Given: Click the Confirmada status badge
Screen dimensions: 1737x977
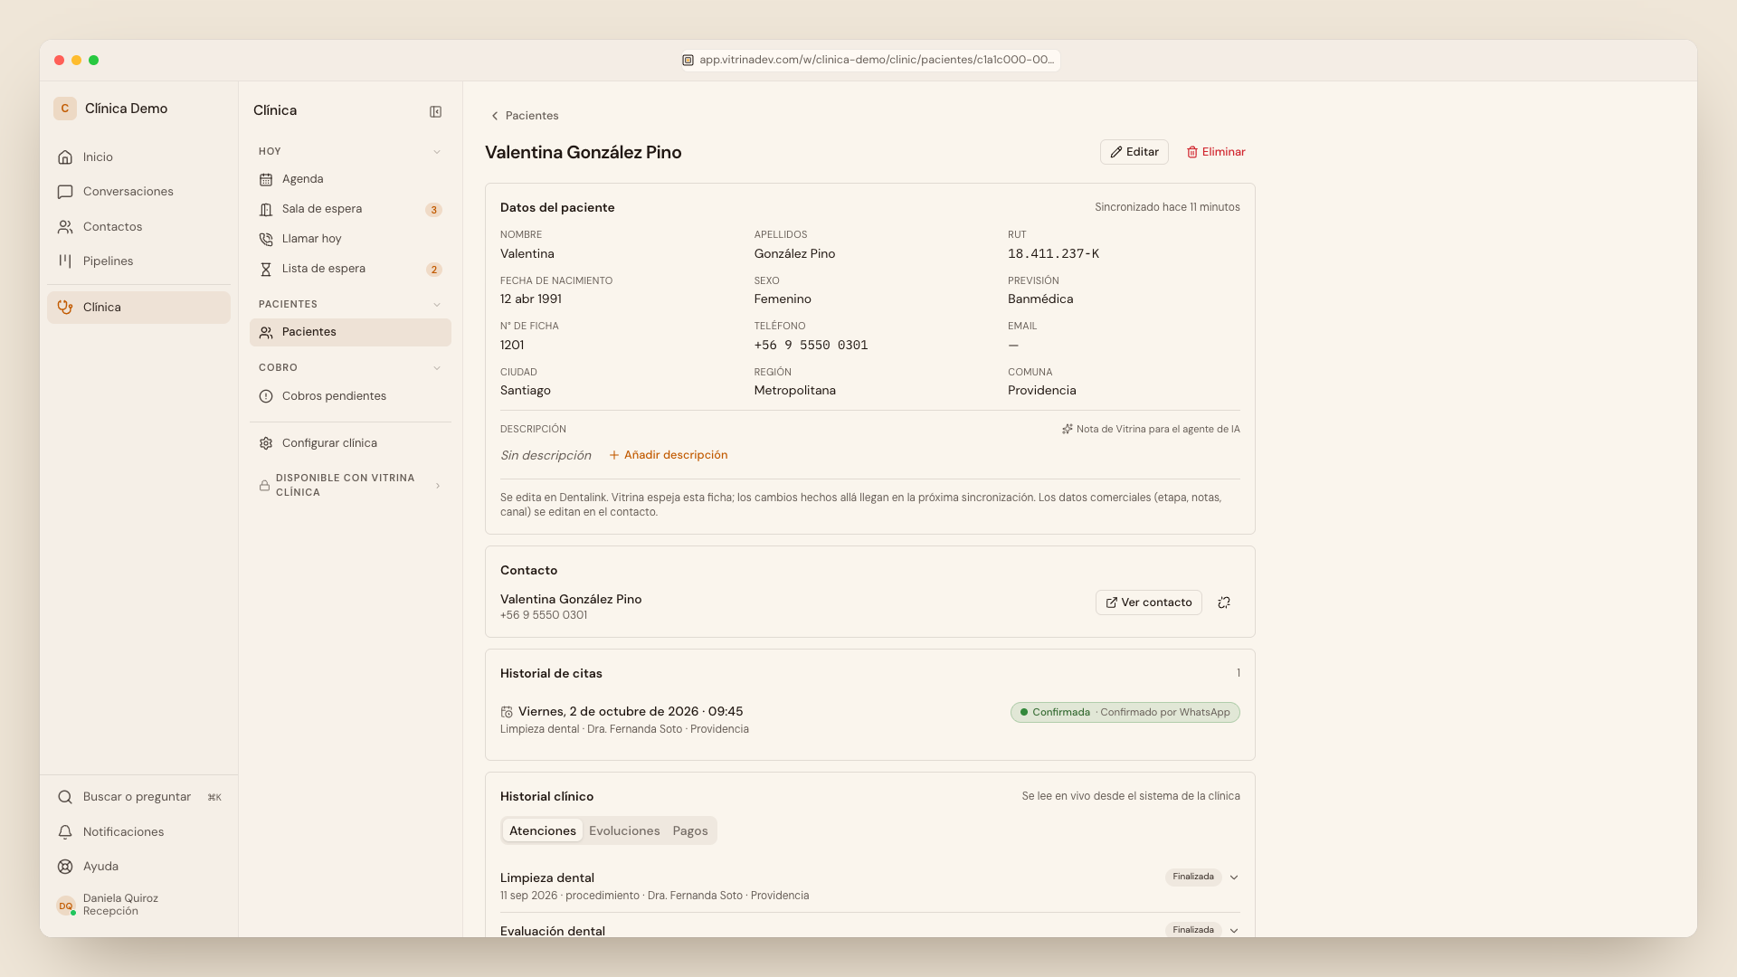Looking at the screenshot, I should (x=1125, y=713).
